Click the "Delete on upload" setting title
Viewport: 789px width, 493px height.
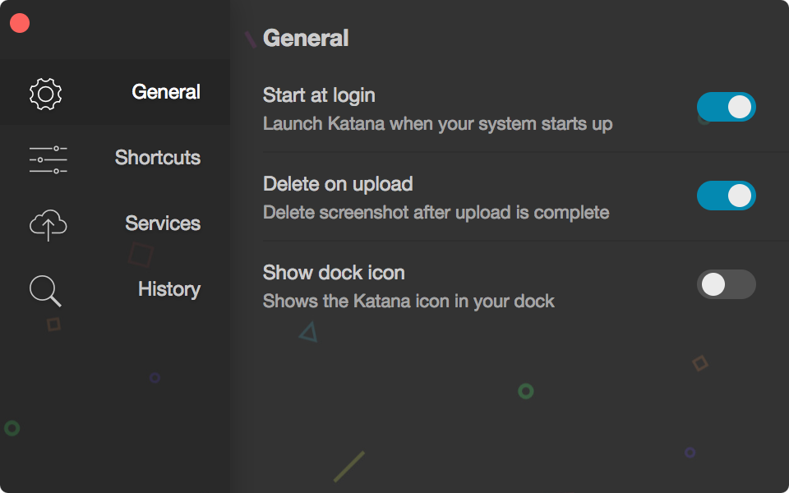point(338,184)
